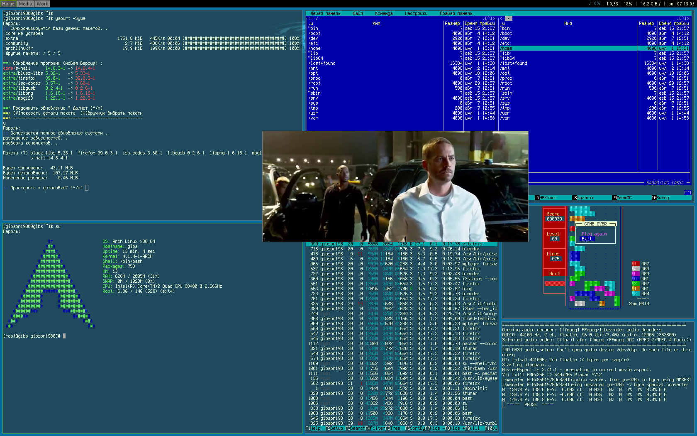Click the J piece counter swatch in Tetris
The height and width of the screenshot is (436, 697).
coord(635,269)
